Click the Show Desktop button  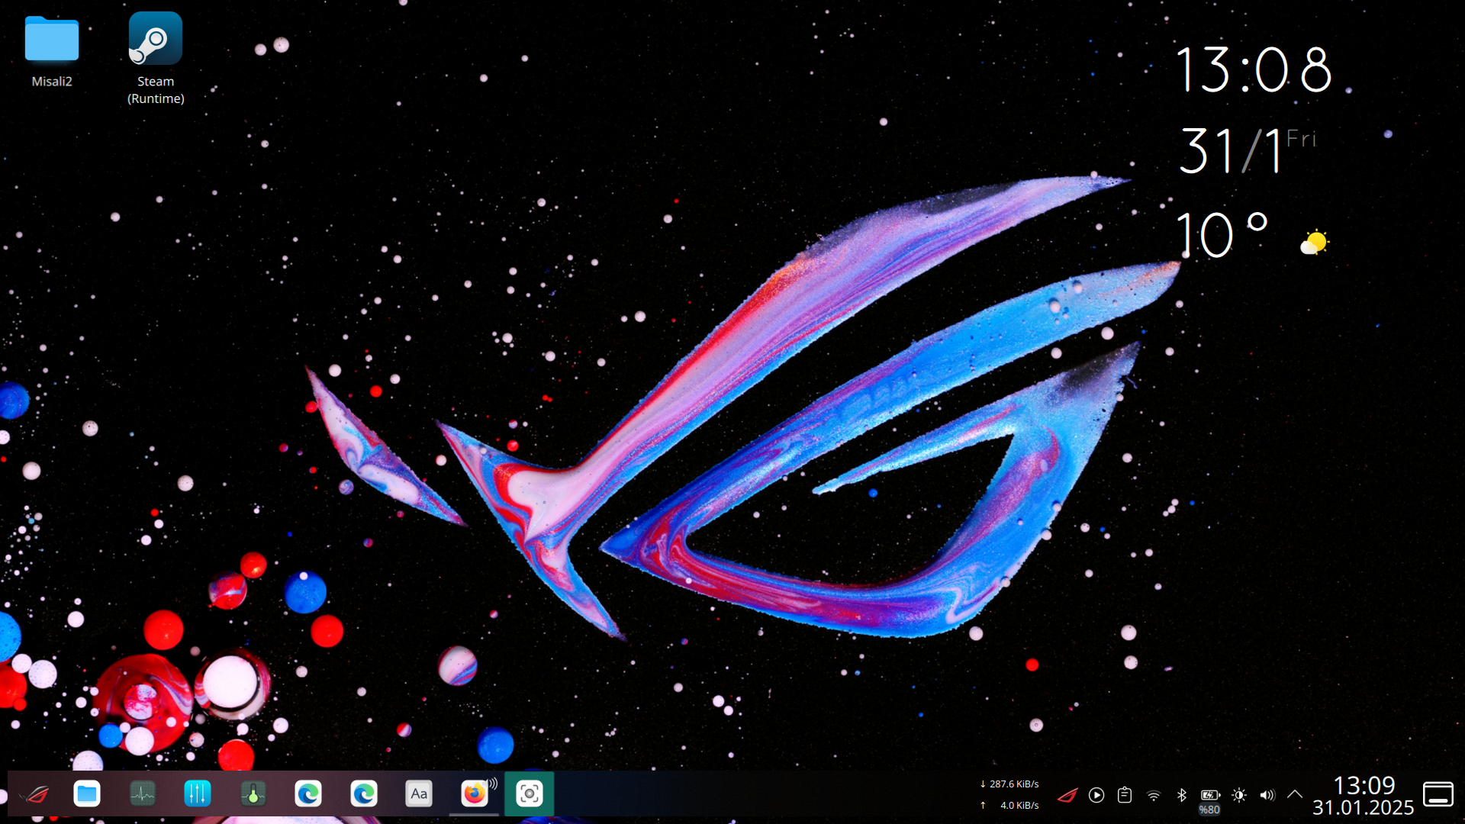pos(1438,794)
